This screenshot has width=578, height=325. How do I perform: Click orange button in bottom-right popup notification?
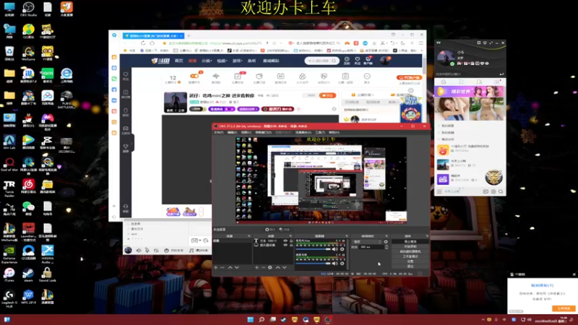point(564,308)
